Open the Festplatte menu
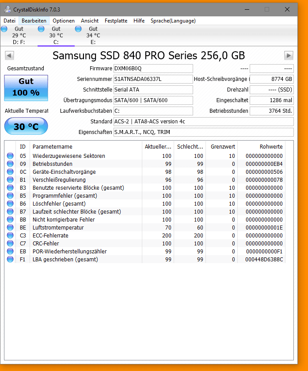Image resolution: width=308 pixels, height=371 pixels. 116,21
